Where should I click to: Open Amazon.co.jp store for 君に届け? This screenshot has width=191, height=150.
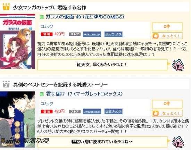(x=92, y=111)
